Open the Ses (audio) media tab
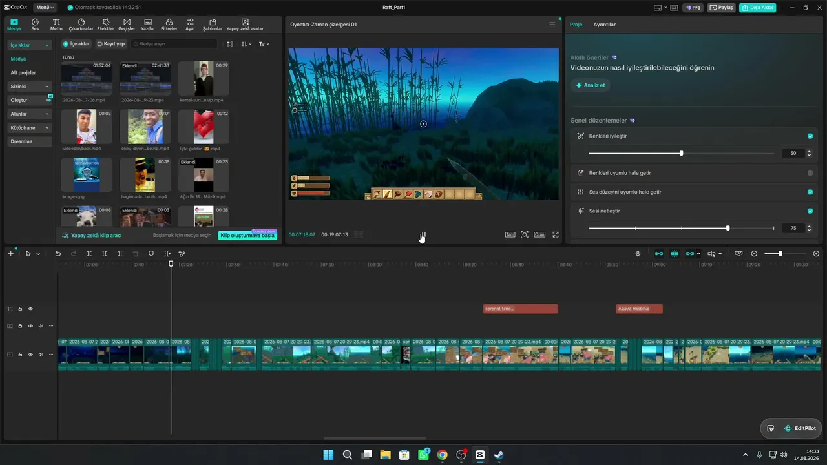This screenshot has height=465, width=827. click(35, 25)
